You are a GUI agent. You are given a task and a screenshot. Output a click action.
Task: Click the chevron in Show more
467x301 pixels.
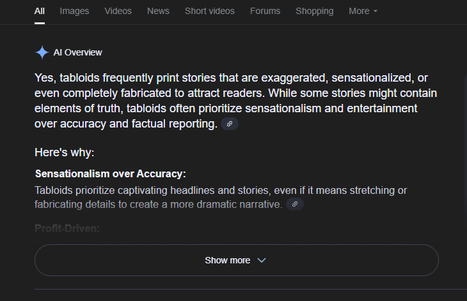click(x=262, y=260)
